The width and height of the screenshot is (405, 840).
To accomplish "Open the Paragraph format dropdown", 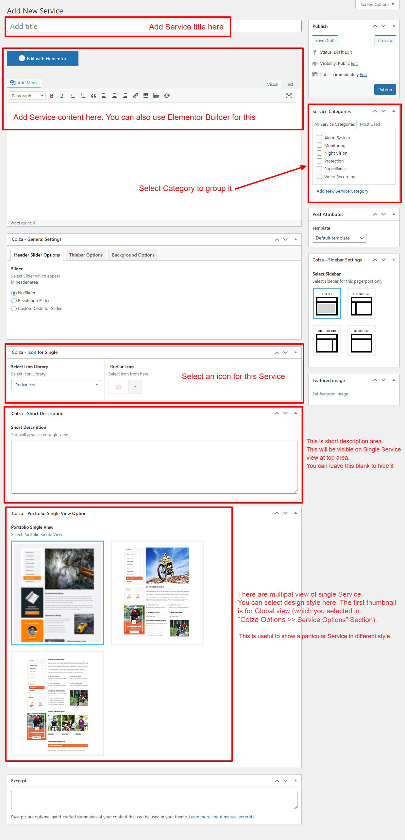I will click(27, 96).
